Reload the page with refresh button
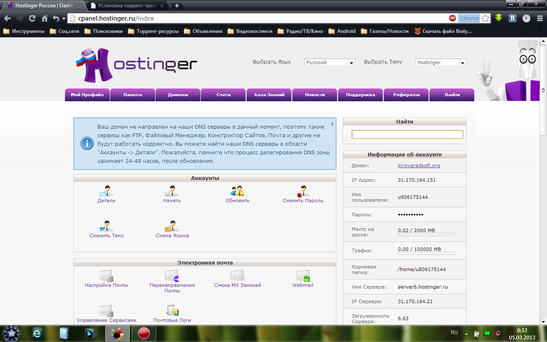 (x=32, y=18)
